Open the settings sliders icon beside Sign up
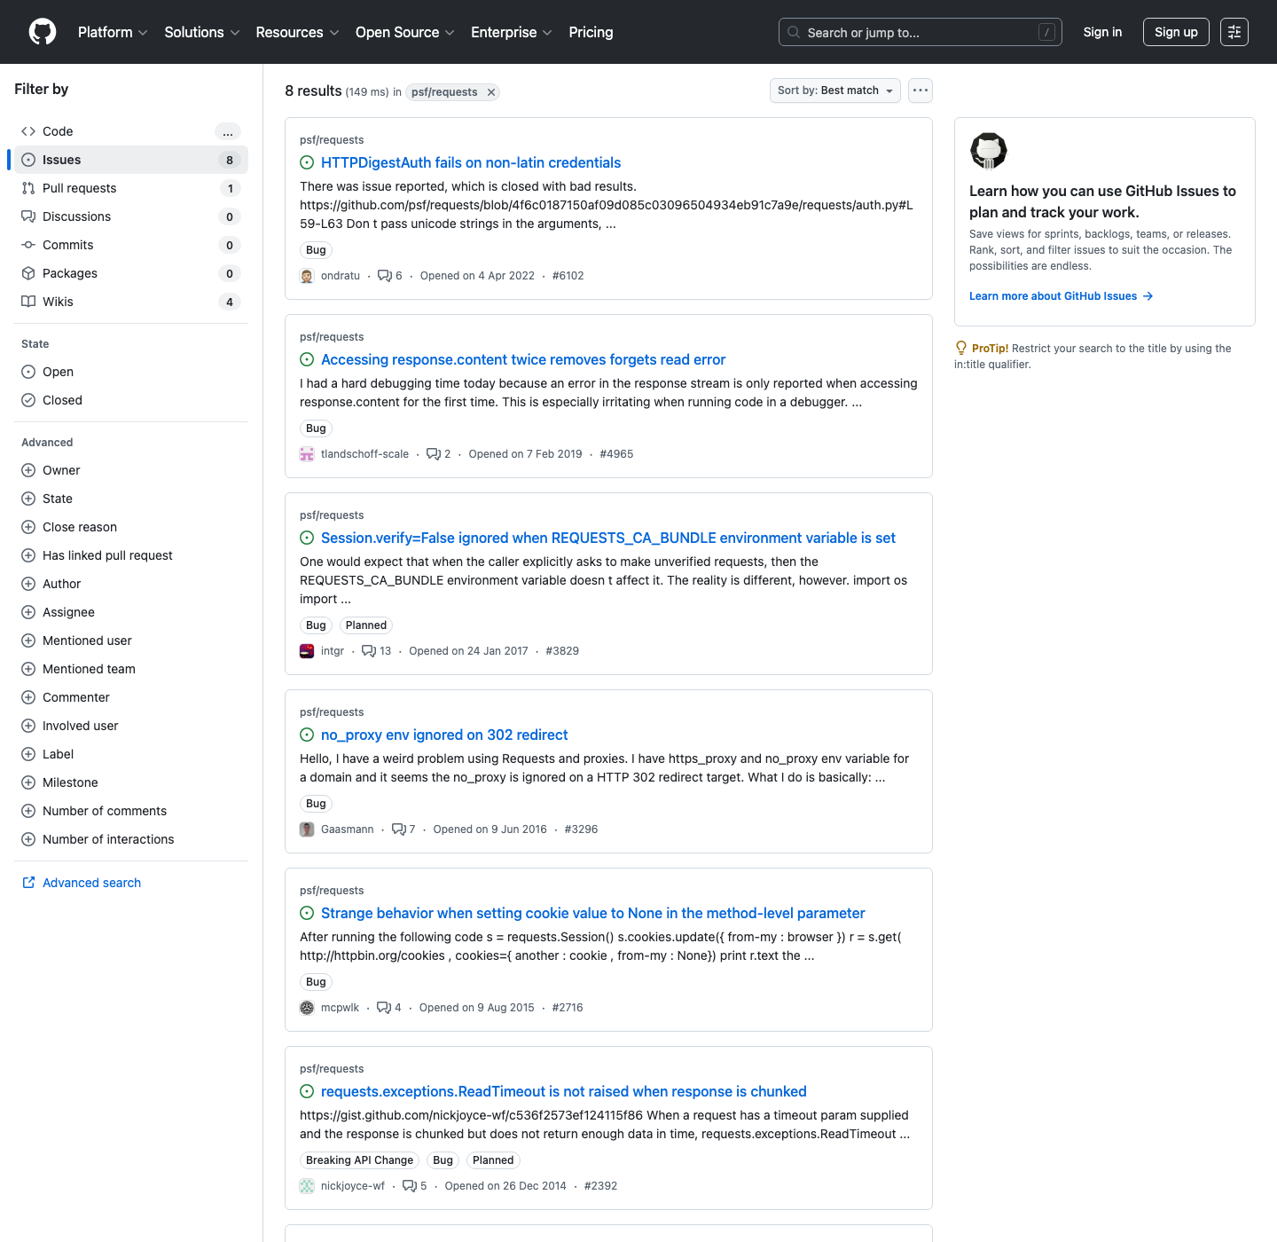1277x1242 pixels. pos(1234,32)
